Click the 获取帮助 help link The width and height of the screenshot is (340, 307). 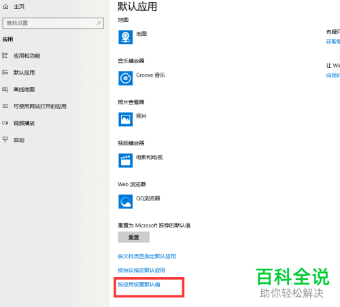tap(333, 41)
